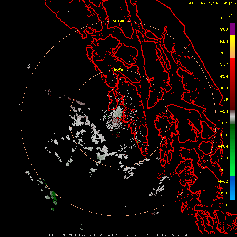Image resolution: width=237 pixels, height=237 pixels.
Task: Click the -94.2 legend value
Action: 223,182
